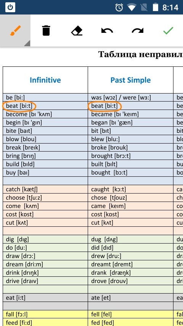Click the catch [kætʃ] cell
The width and height of the screenshot is (183, 326).
(45, 189)
